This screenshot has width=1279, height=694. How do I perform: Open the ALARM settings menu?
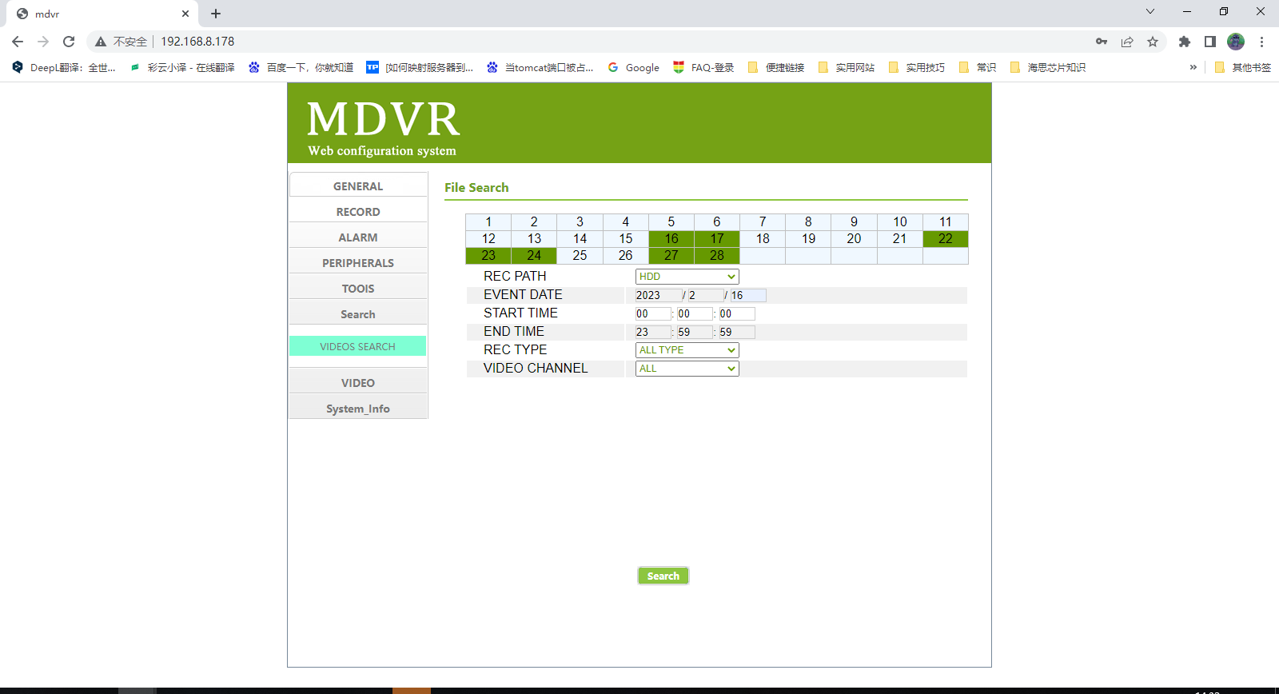click(x=358, y=237)
